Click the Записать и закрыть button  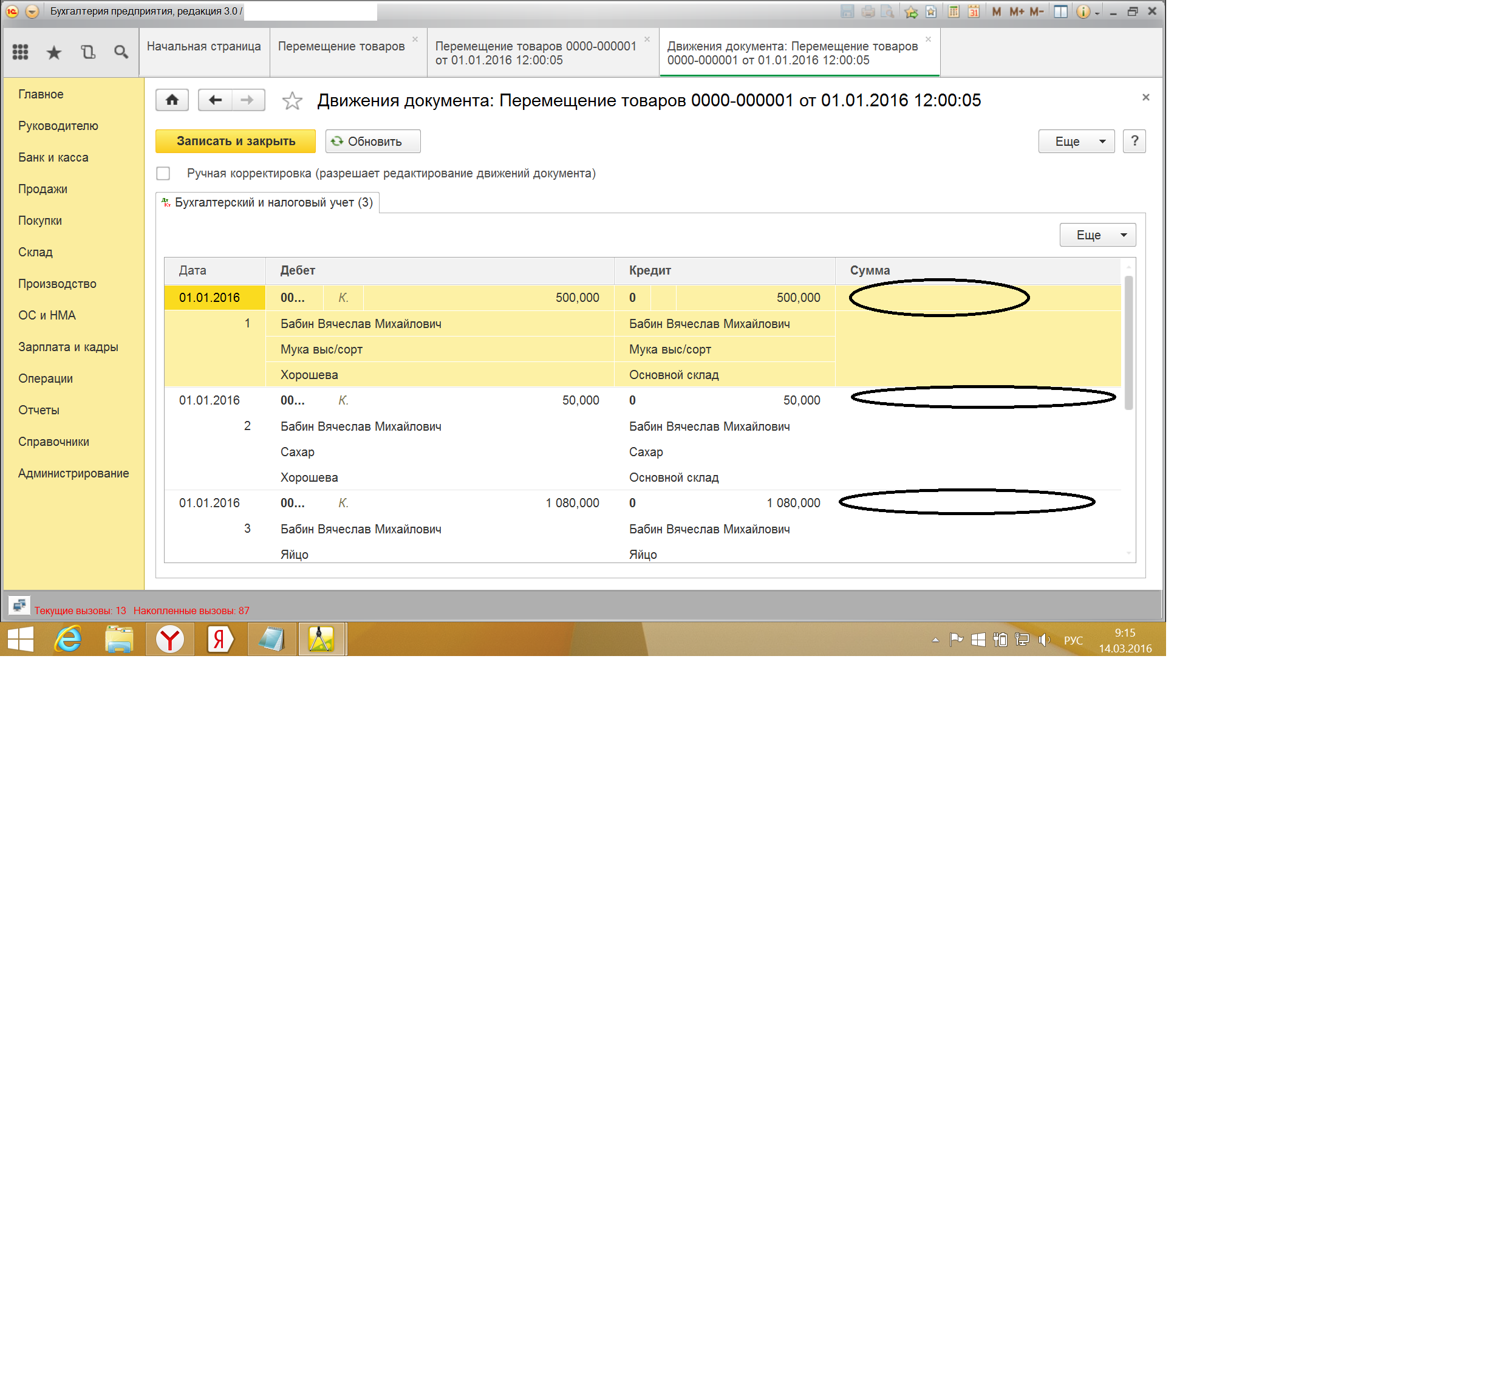[235, 141]
